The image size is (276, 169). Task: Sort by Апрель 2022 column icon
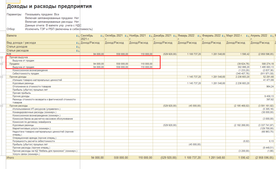(x=272, y=36)
